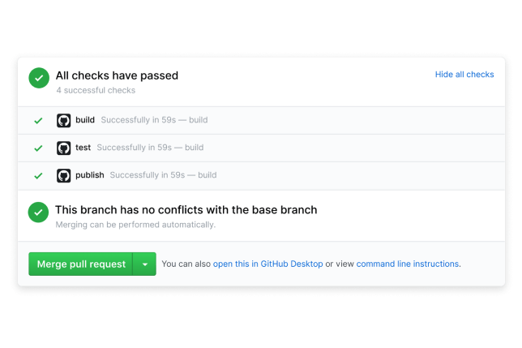Click the no conflicts with base branch heading

coord(186,210)
